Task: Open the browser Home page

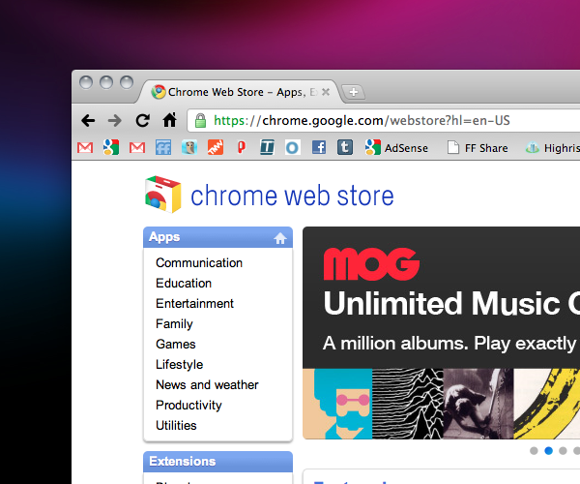Action: (170, 120)
